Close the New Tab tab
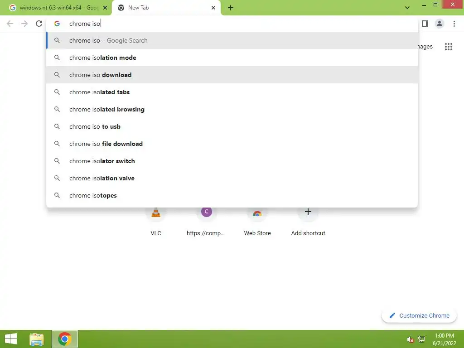464x348 pixels. tap(213, 8)
